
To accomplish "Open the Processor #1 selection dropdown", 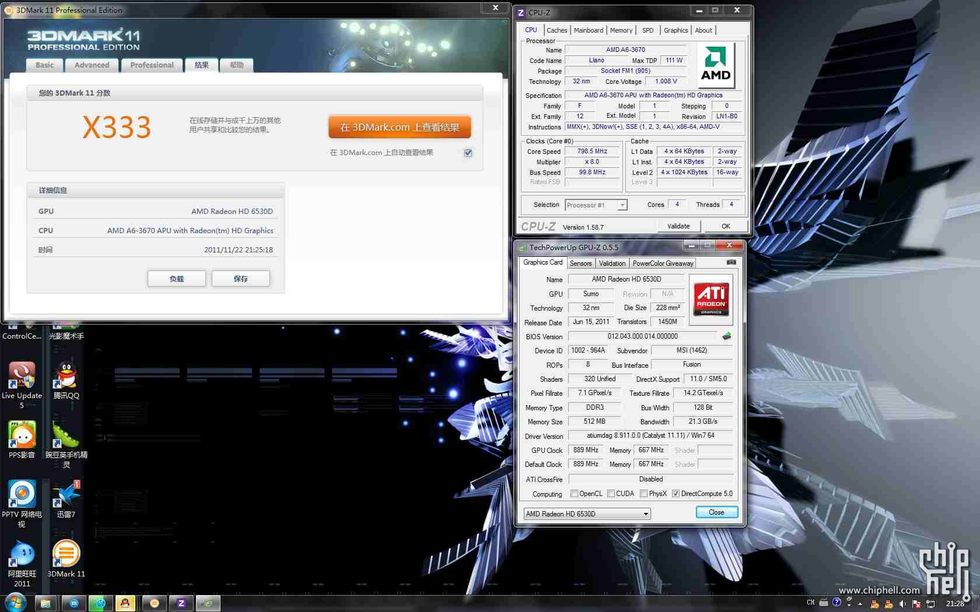I will pos(596,205).
